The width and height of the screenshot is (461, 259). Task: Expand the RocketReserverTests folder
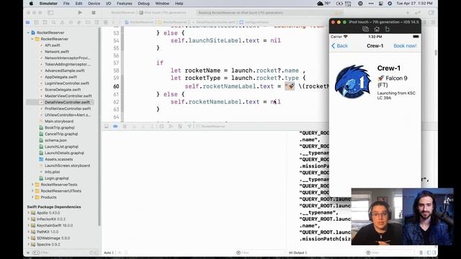pos(32,184)
